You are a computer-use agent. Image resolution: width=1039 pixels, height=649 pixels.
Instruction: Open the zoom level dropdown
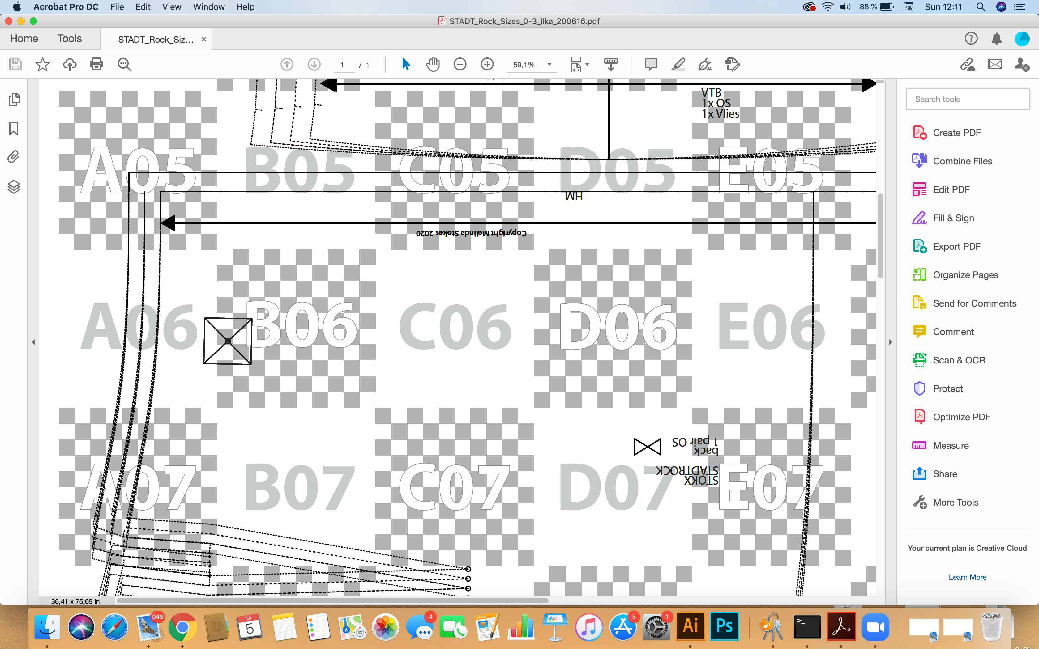[549, 65]
